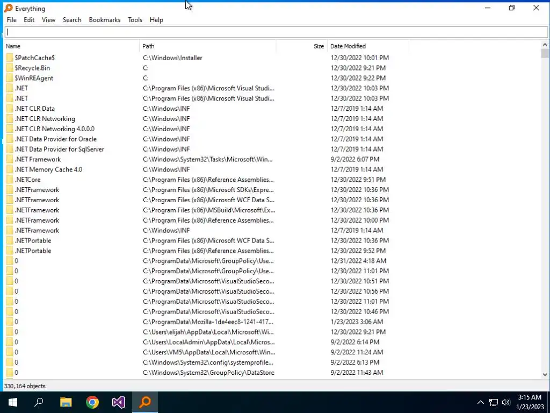Viewport: 550px width, 413px height.
Task: Show hidden system tray icons
Action: pos(481,402)
